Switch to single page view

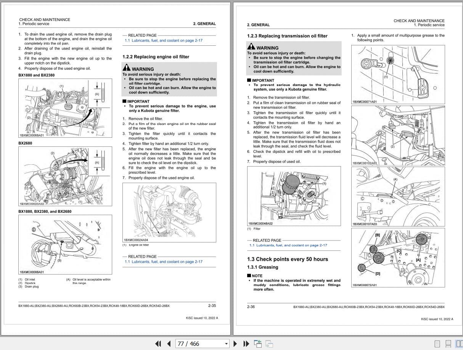437,344
